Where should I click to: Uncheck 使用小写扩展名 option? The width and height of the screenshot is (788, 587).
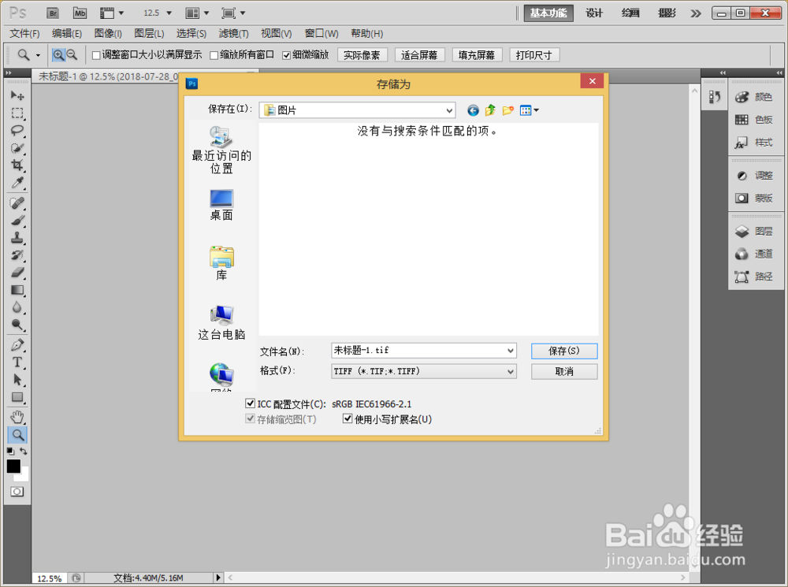click(x=348, y=418)
